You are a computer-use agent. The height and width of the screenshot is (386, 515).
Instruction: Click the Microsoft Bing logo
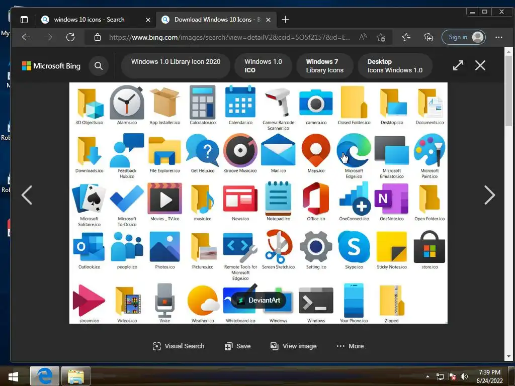click(x=51, y=66)
